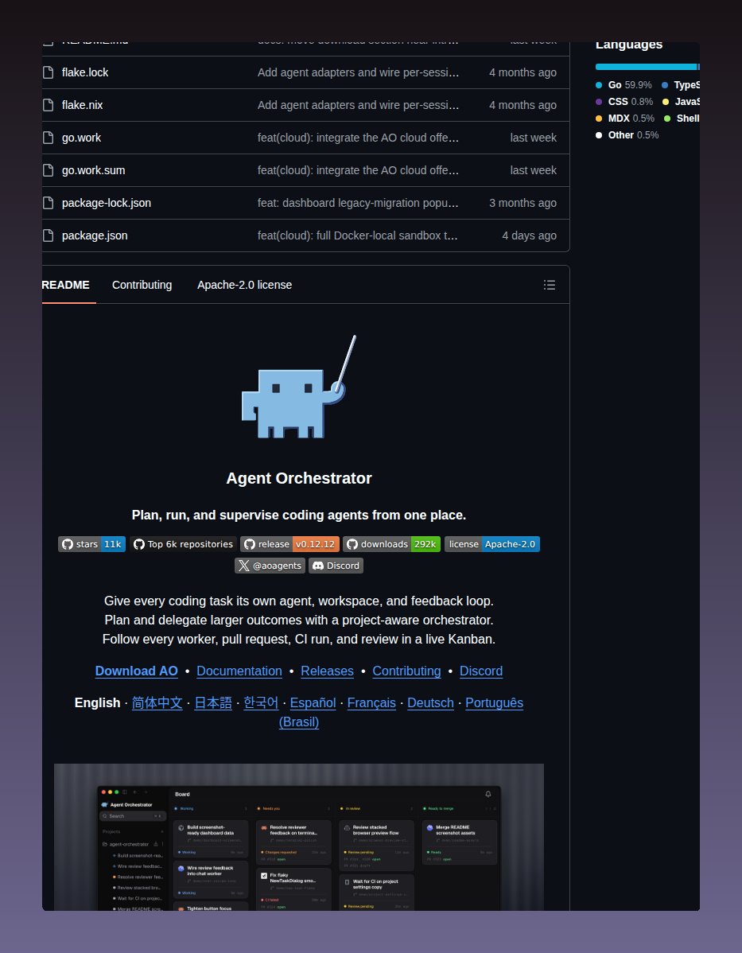Switch README to Deutsch
This screenshot has width=742, height=953.
tap(430, 702)
